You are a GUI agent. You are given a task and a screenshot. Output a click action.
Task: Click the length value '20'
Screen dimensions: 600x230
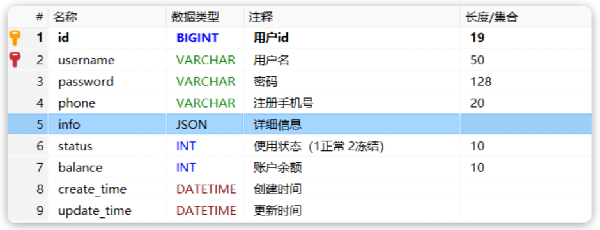[477, 103]
